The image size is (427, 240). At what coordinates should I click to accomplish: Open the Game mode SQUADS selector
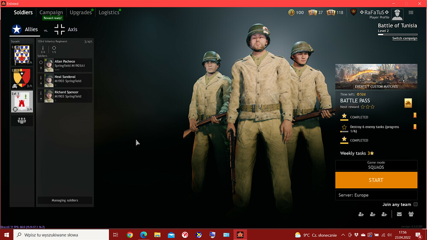376,165
